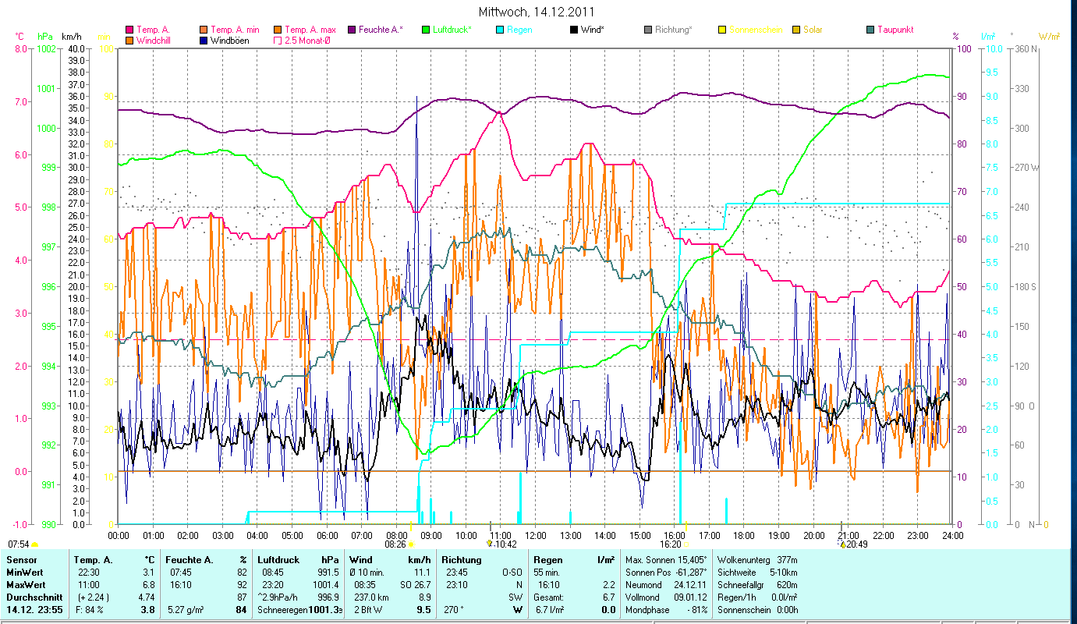Click the 12:00 time axis label
Image resolution: width=1077 pixels, height=624 pixels.
536,535
